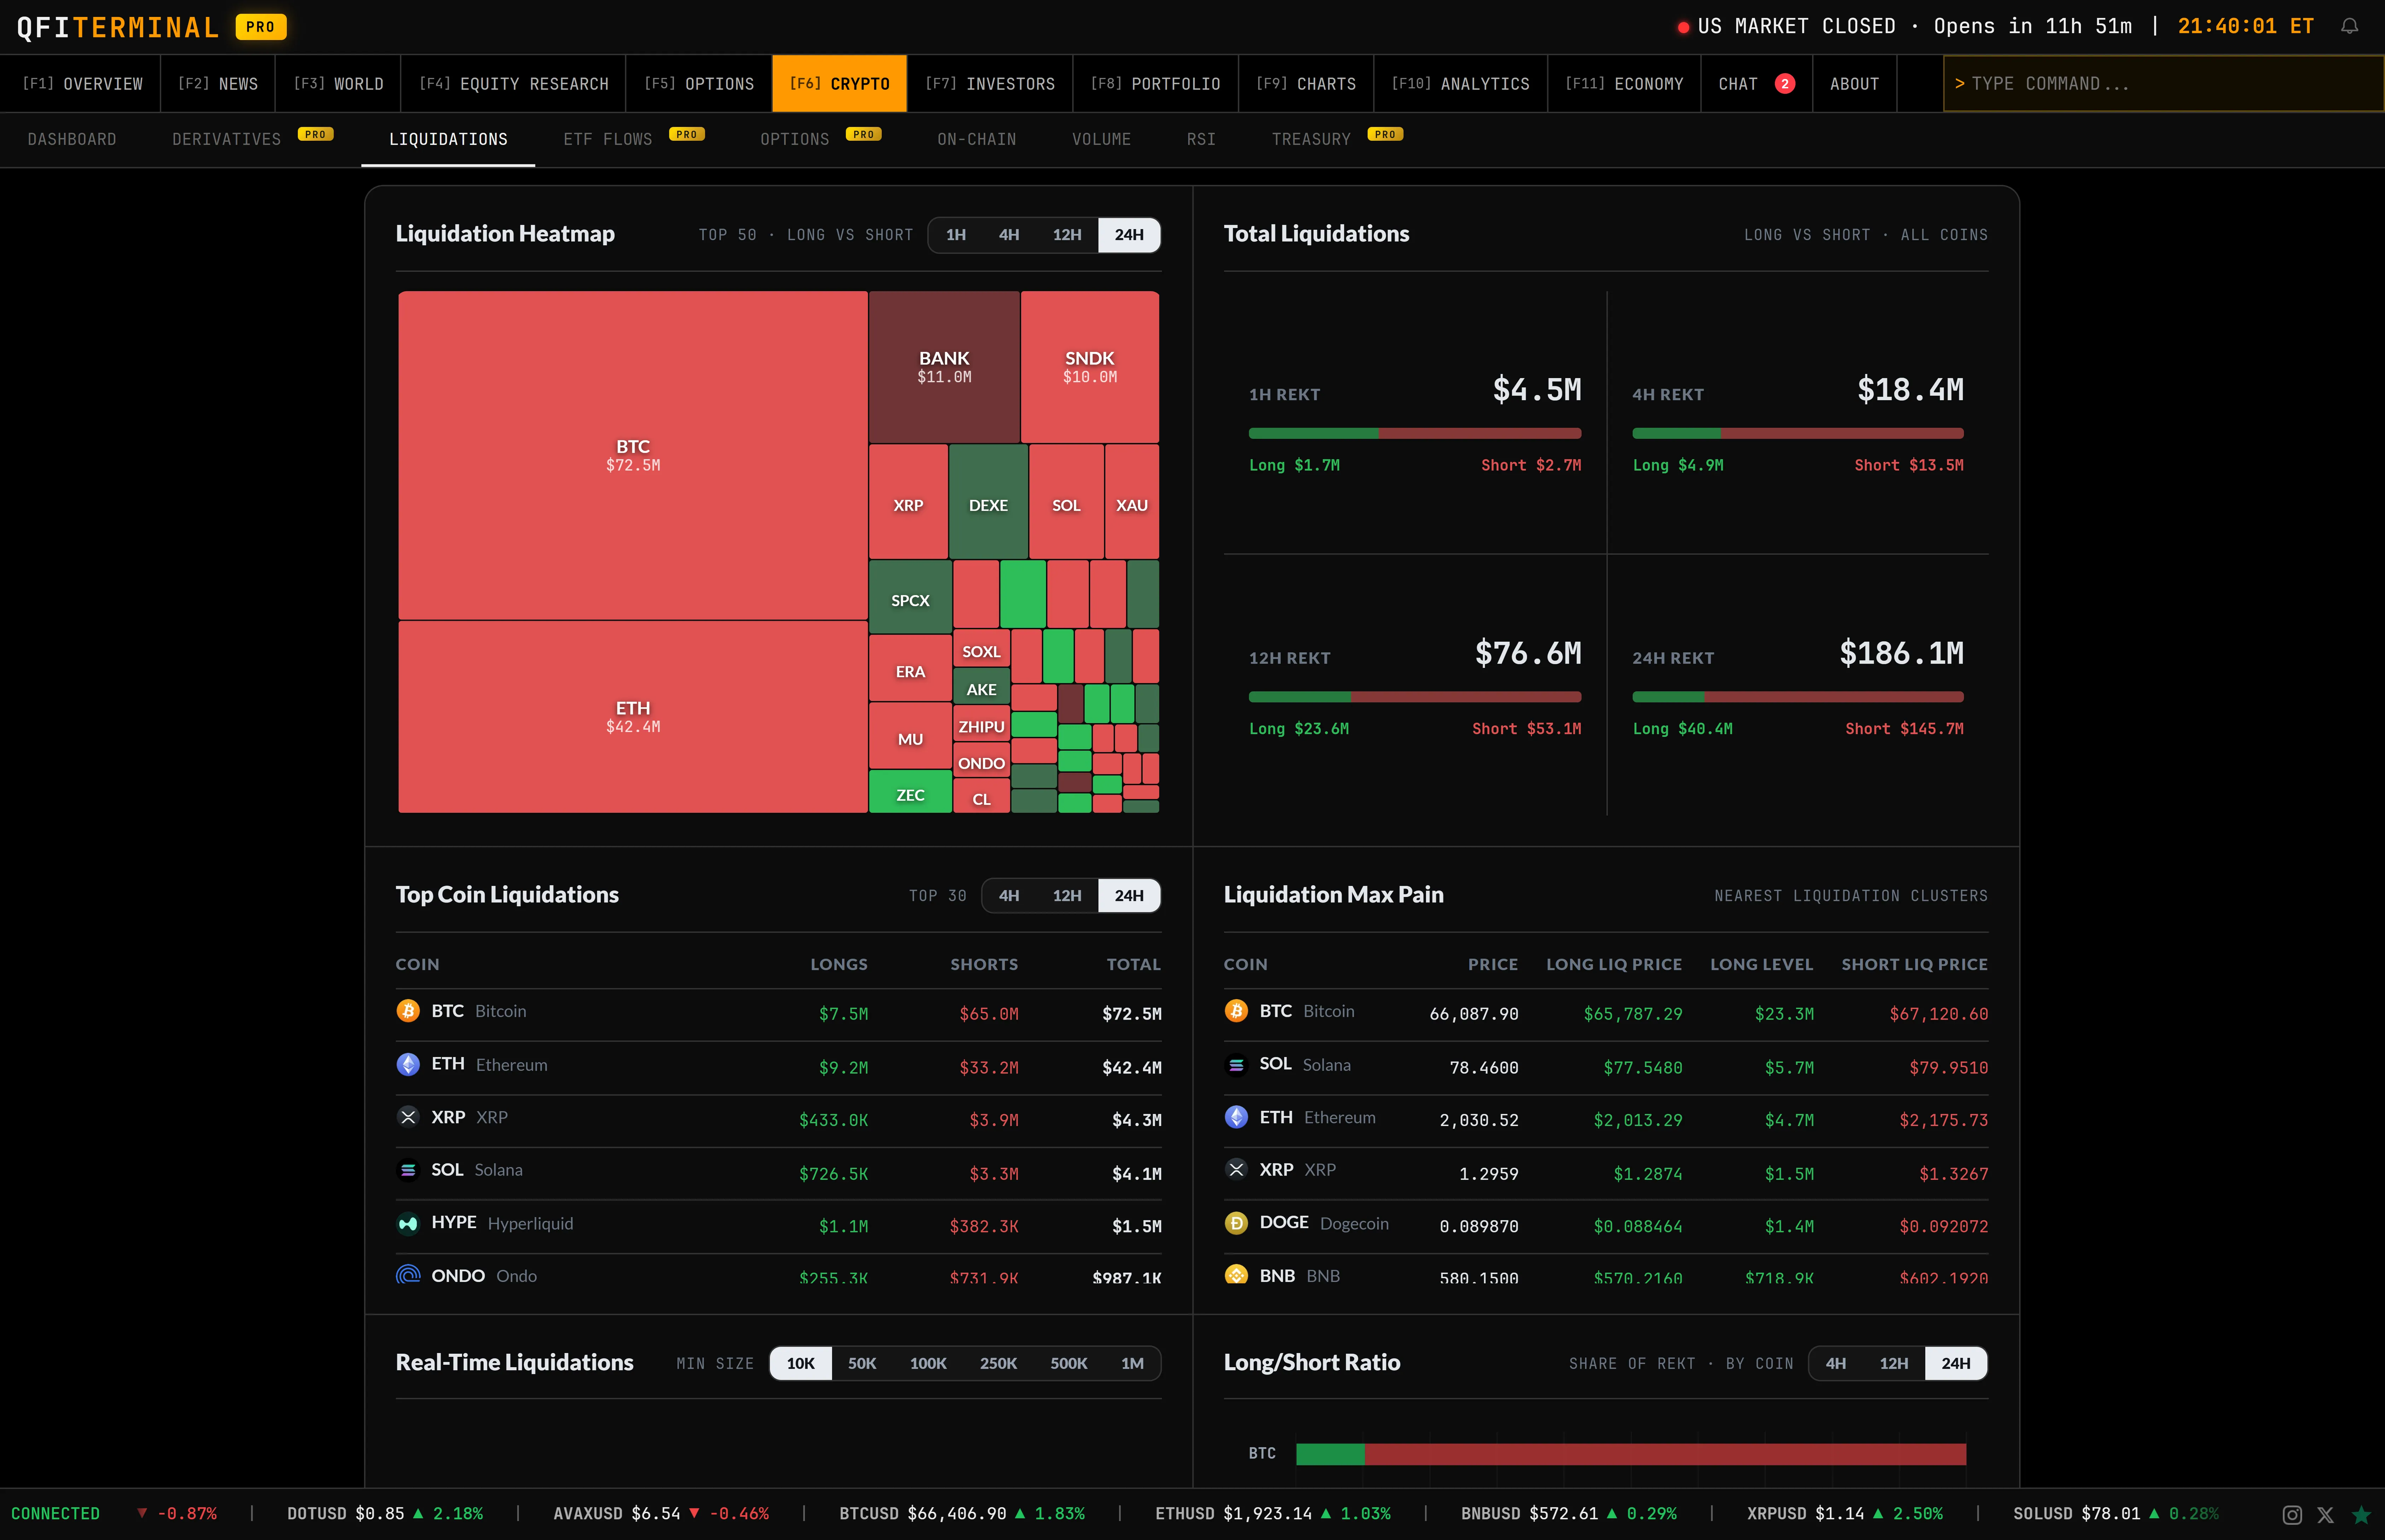The width and height of the screenshot is (2385, 1540).
Task: Set real-time min size to 1M
Action: pos(1132,1364)
